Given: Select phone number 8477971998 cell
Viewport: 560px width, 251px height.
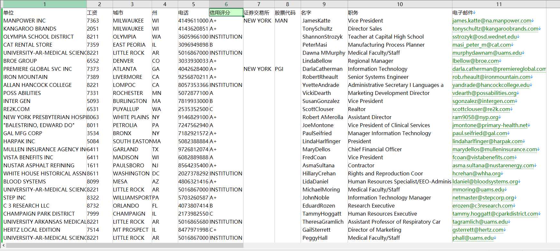Looking at the screenshot, I should (x=193, y=230).
